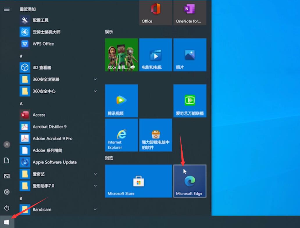Screen dimensions: 300x228
Task: Expand the Bandicam folder chevron
Action: click(95, 209)
